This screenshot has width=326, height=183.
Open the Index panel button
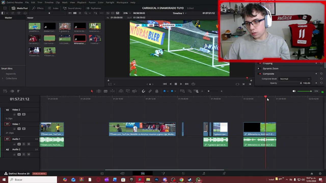53,8
